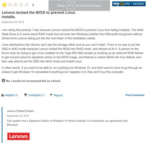Click the Report flag icon
Viewport: 147px width, 143px height.
(x=51, y=95)
